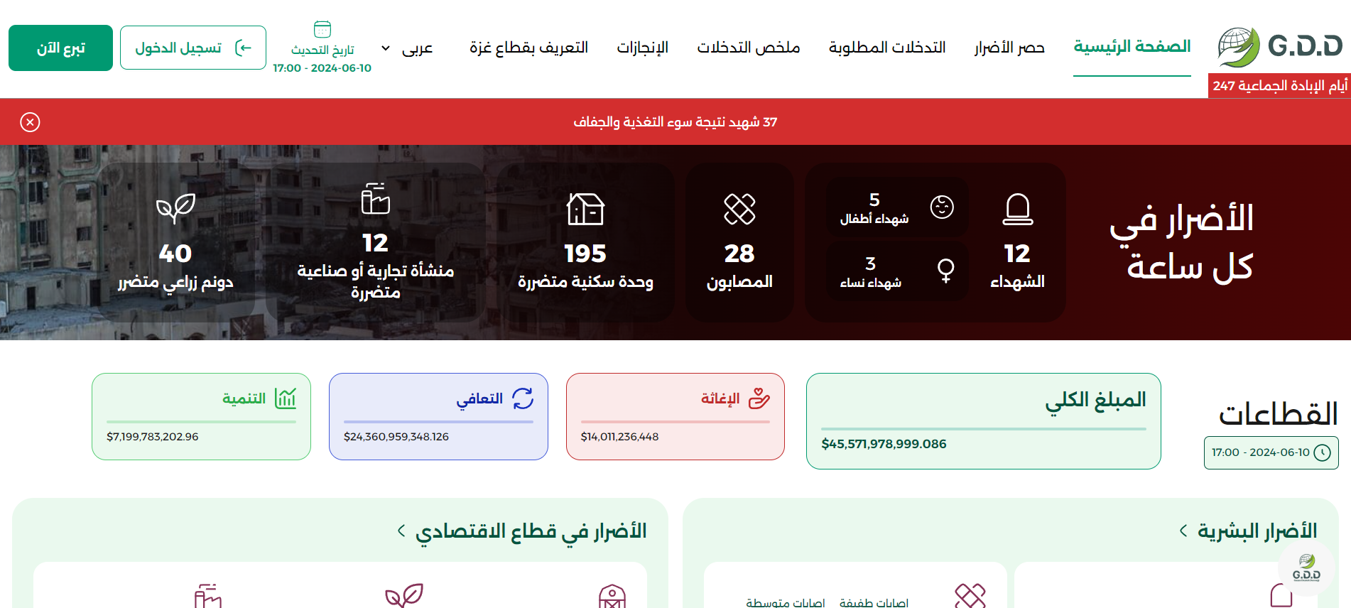The height and width of the screenshot is (608, 1351).
Task: Open the عربي language dropdown
Action: point(407,48)
